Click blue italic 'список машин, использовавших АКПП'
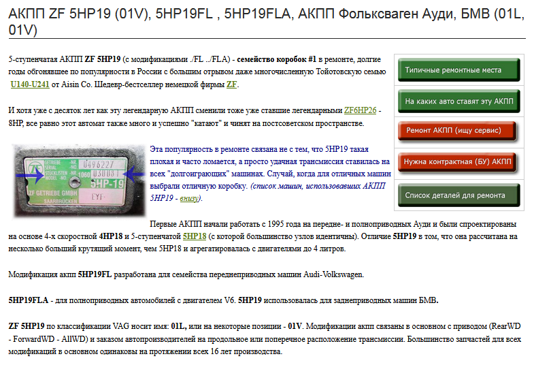The height and width of the screenshot is (365, 534). pyautogui.click(x=319, y=186)
